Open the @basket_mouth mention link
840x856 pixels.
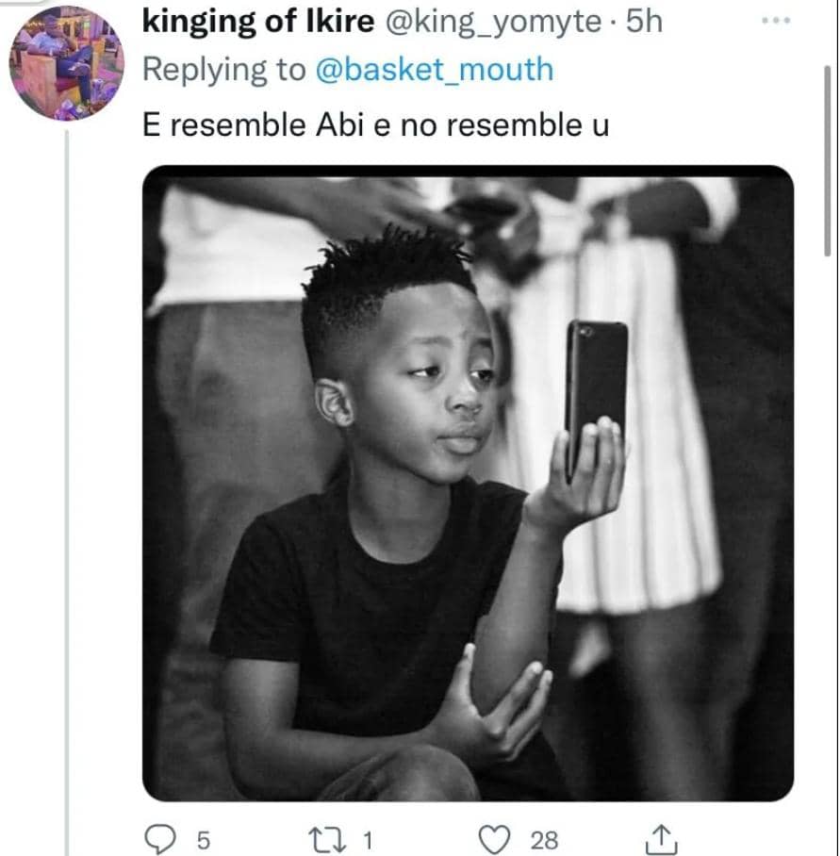(x=433, y=70)
